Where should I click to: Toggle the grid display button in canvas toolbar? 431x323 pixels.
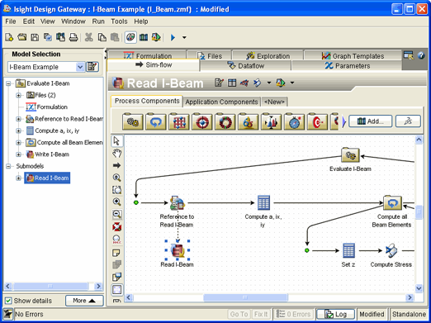tap(116, 289)
